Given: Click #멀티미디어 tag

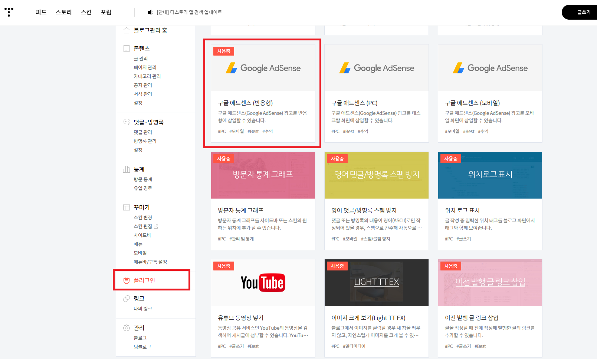Looking at the screenshot, I should click(354, 346).
